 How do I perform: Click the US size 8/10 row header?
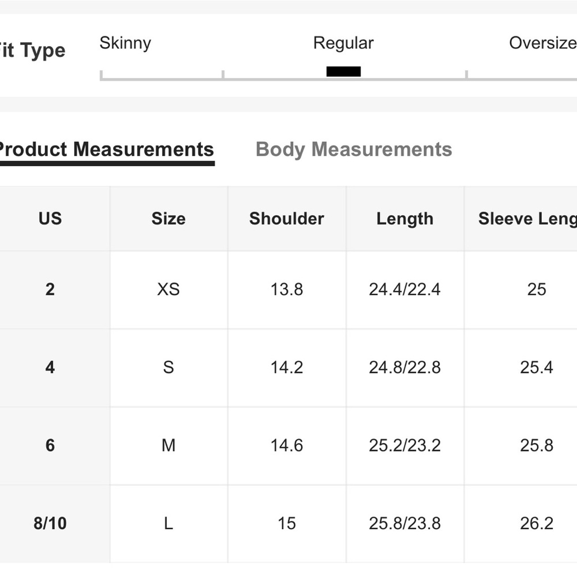[x=50, y=523]
